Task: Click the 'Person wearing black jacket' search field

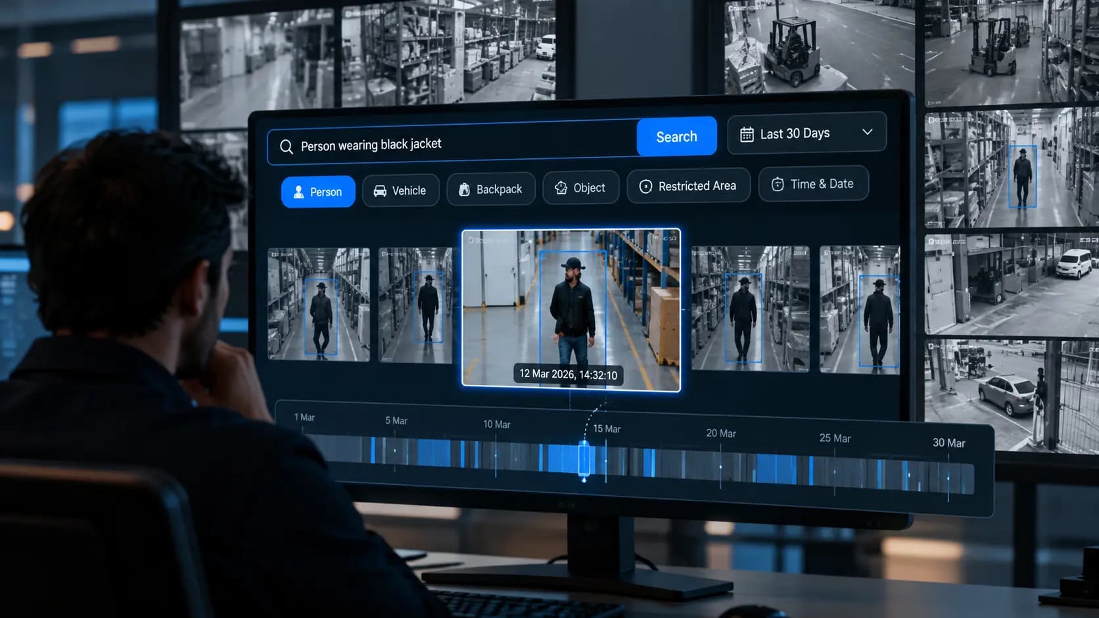Action: click(453, 143)
